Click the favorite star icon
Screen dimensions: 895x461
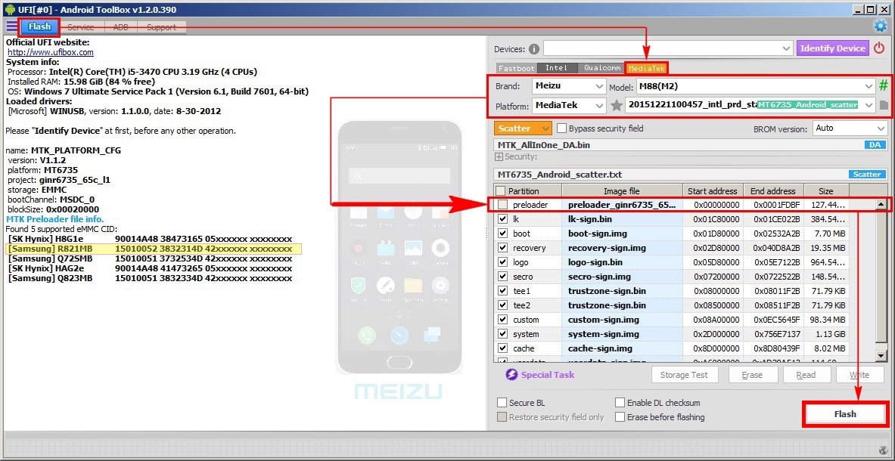pos(615,105)
